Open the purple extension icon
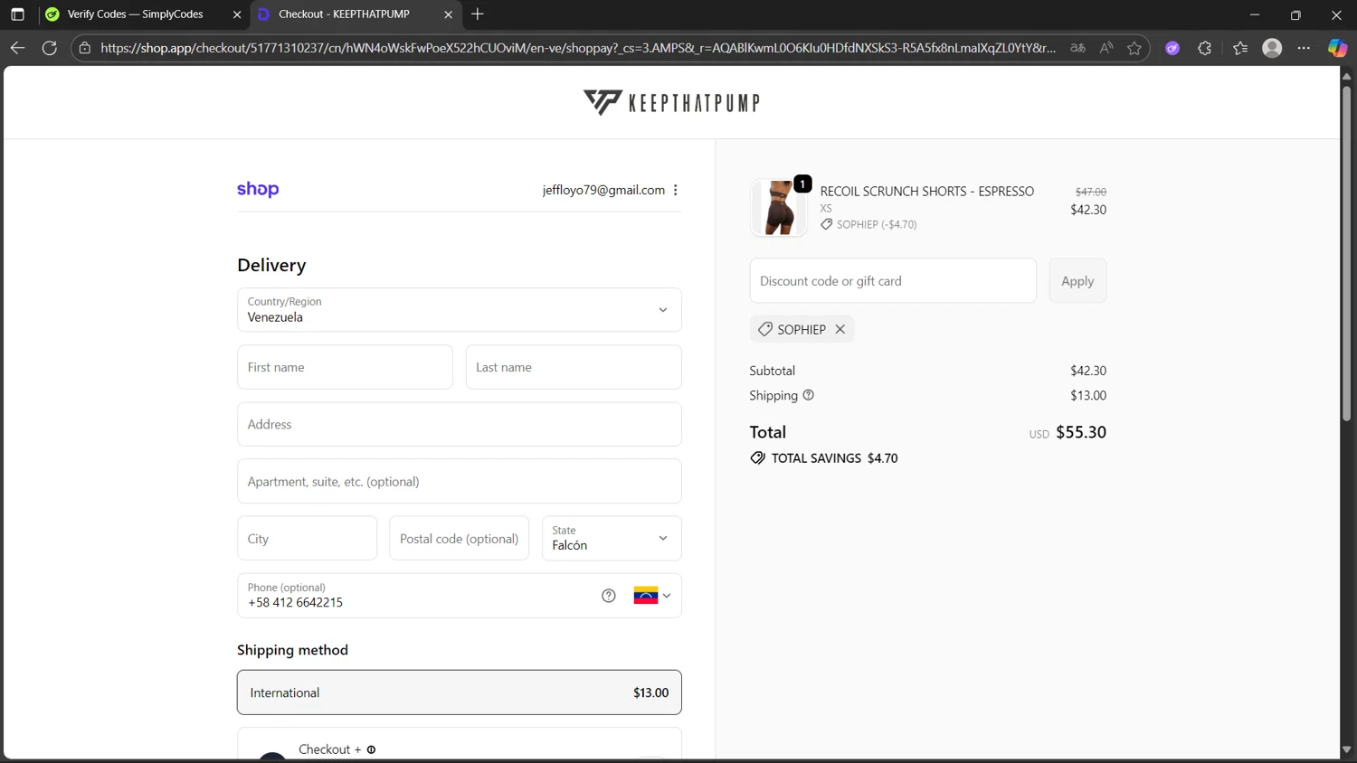Screen dimensions: 1357x763 1172,48
